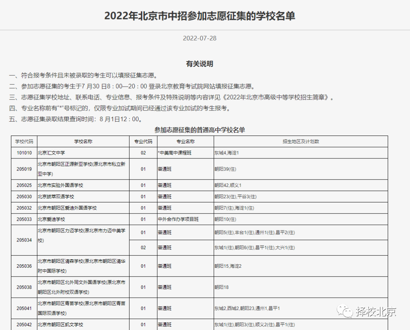Screen dimensions: 410x330
Task: Click the school name 北京市朝阳区凯文学校
Action: pyautogui.click(x=60, y=325)
